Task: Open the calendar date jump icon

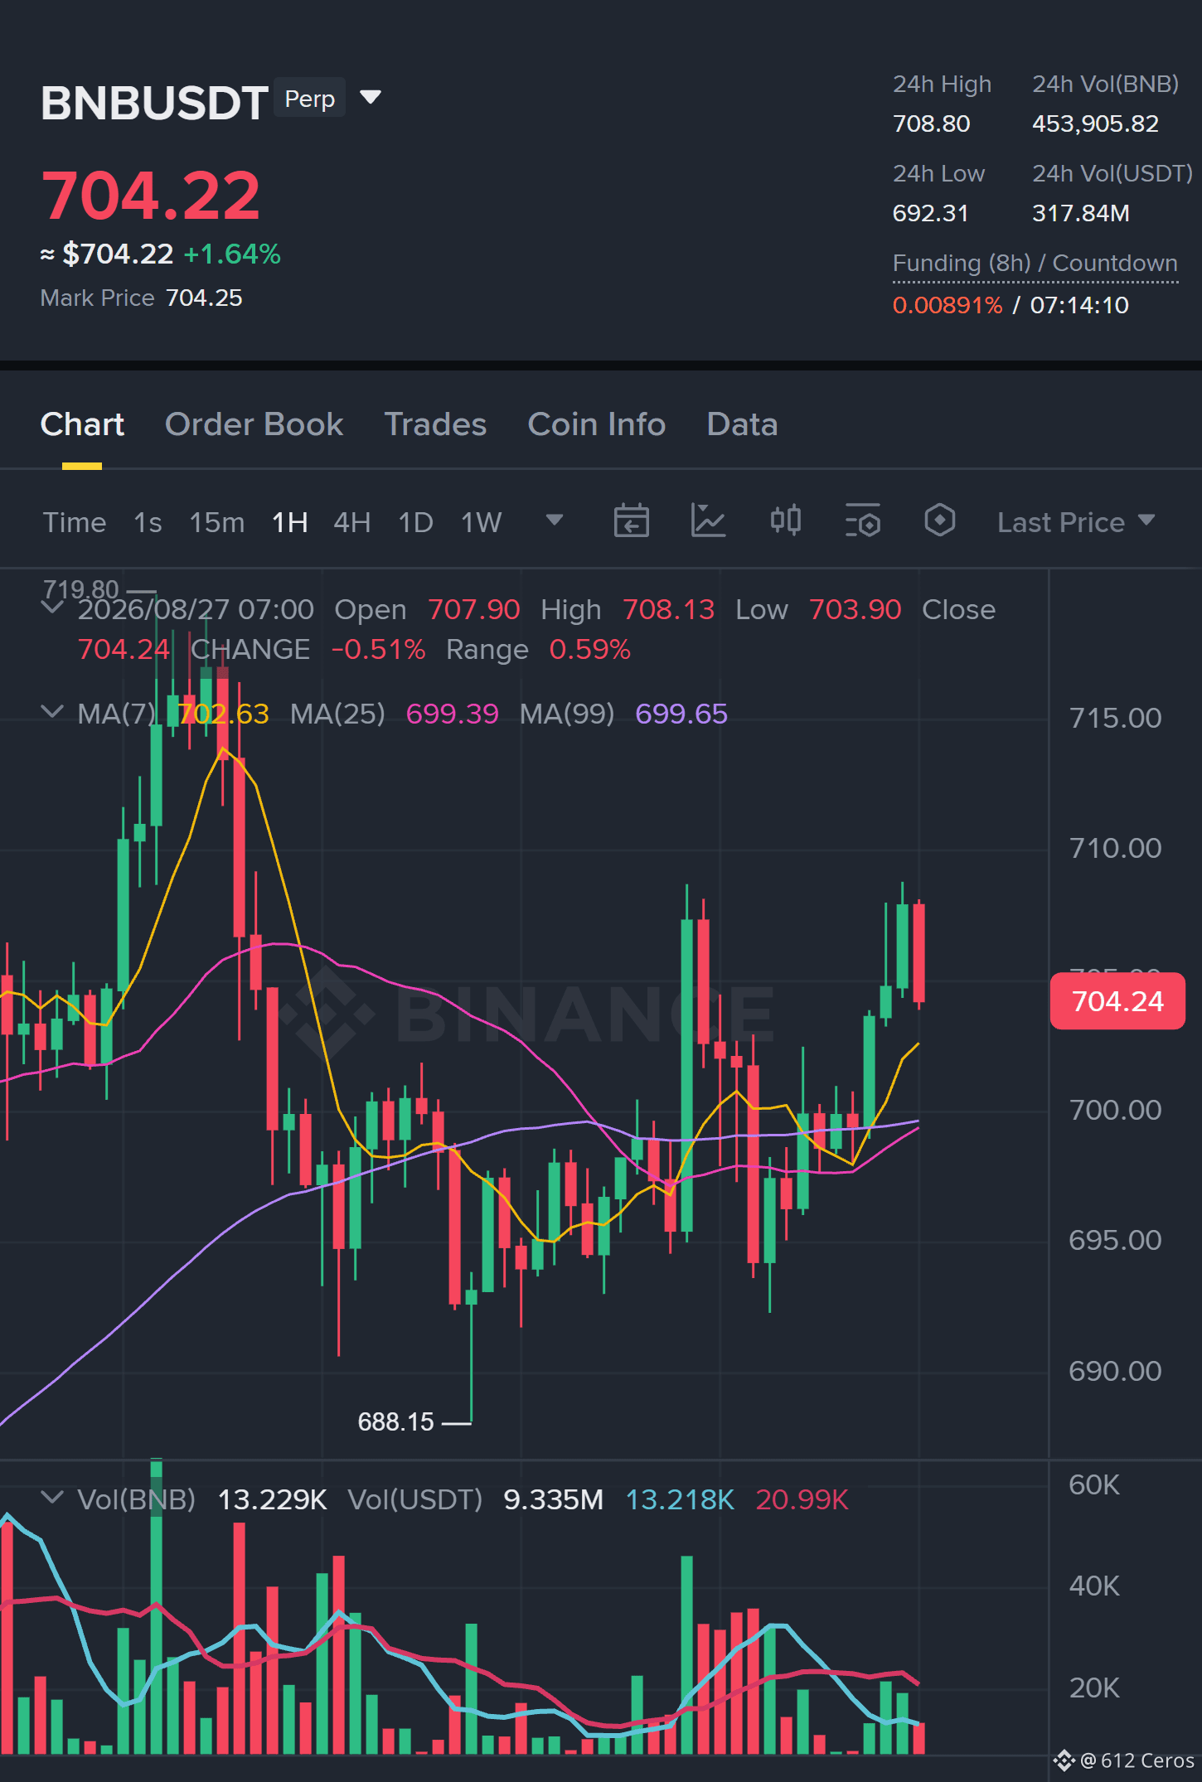Action: click(x=631, y=521)
